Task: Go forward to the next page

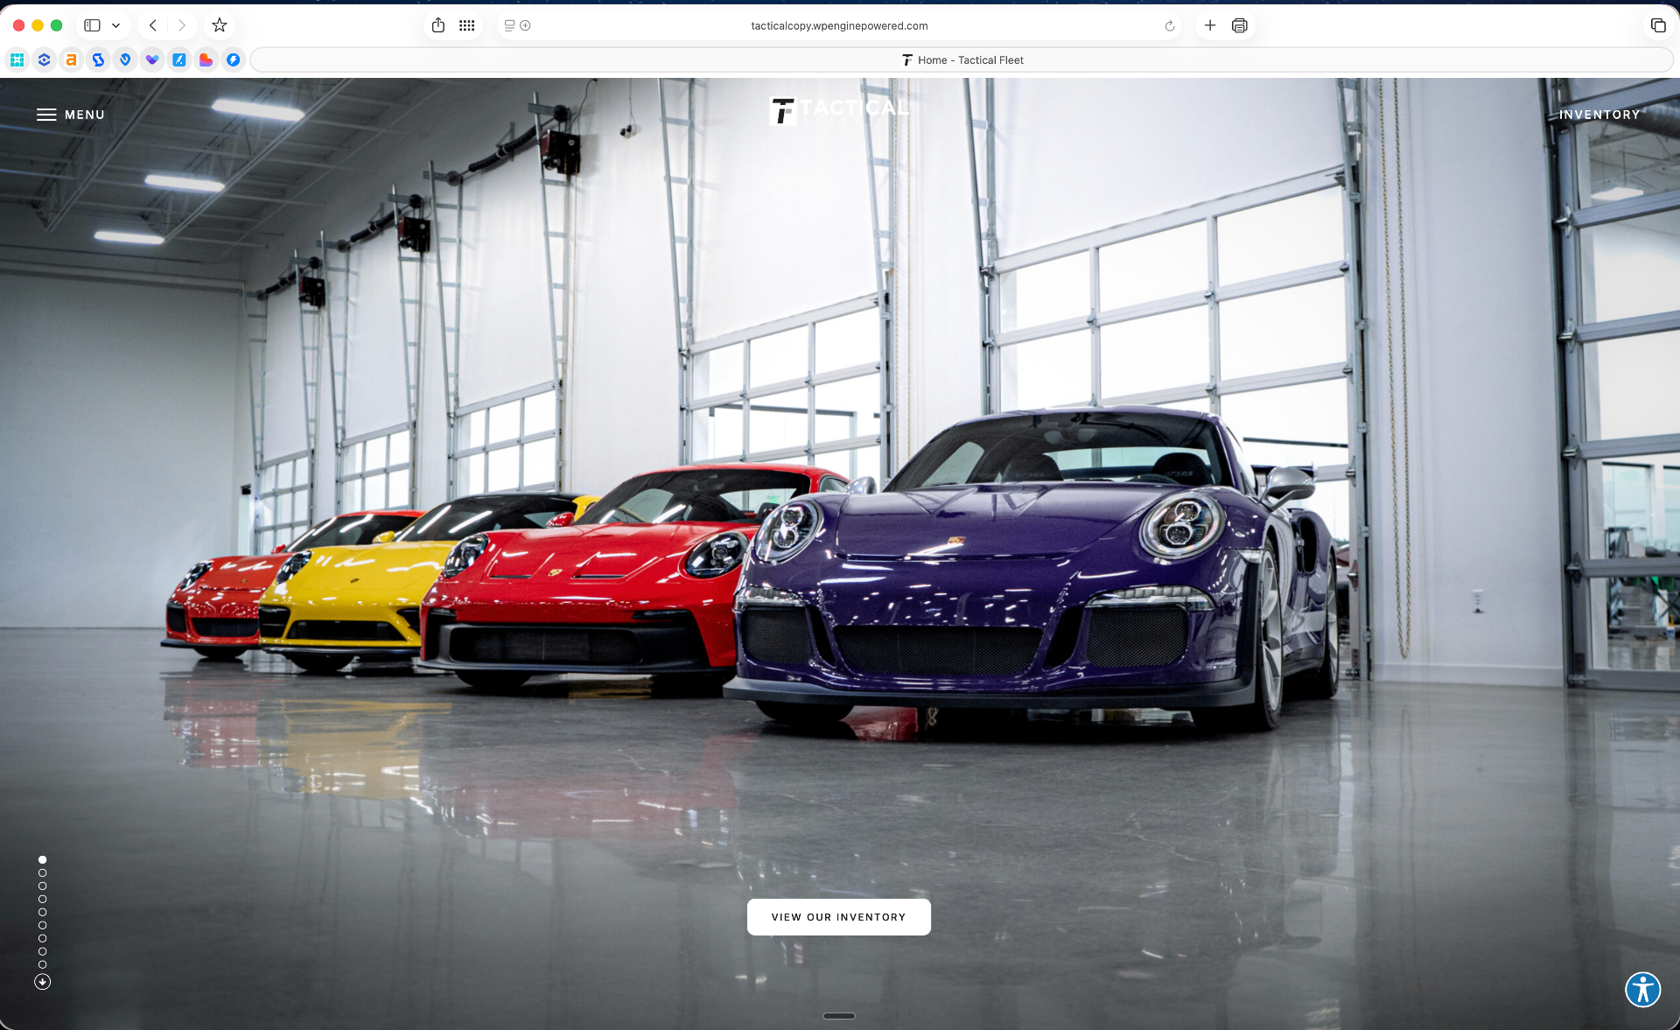Action: tap(181, 25)
